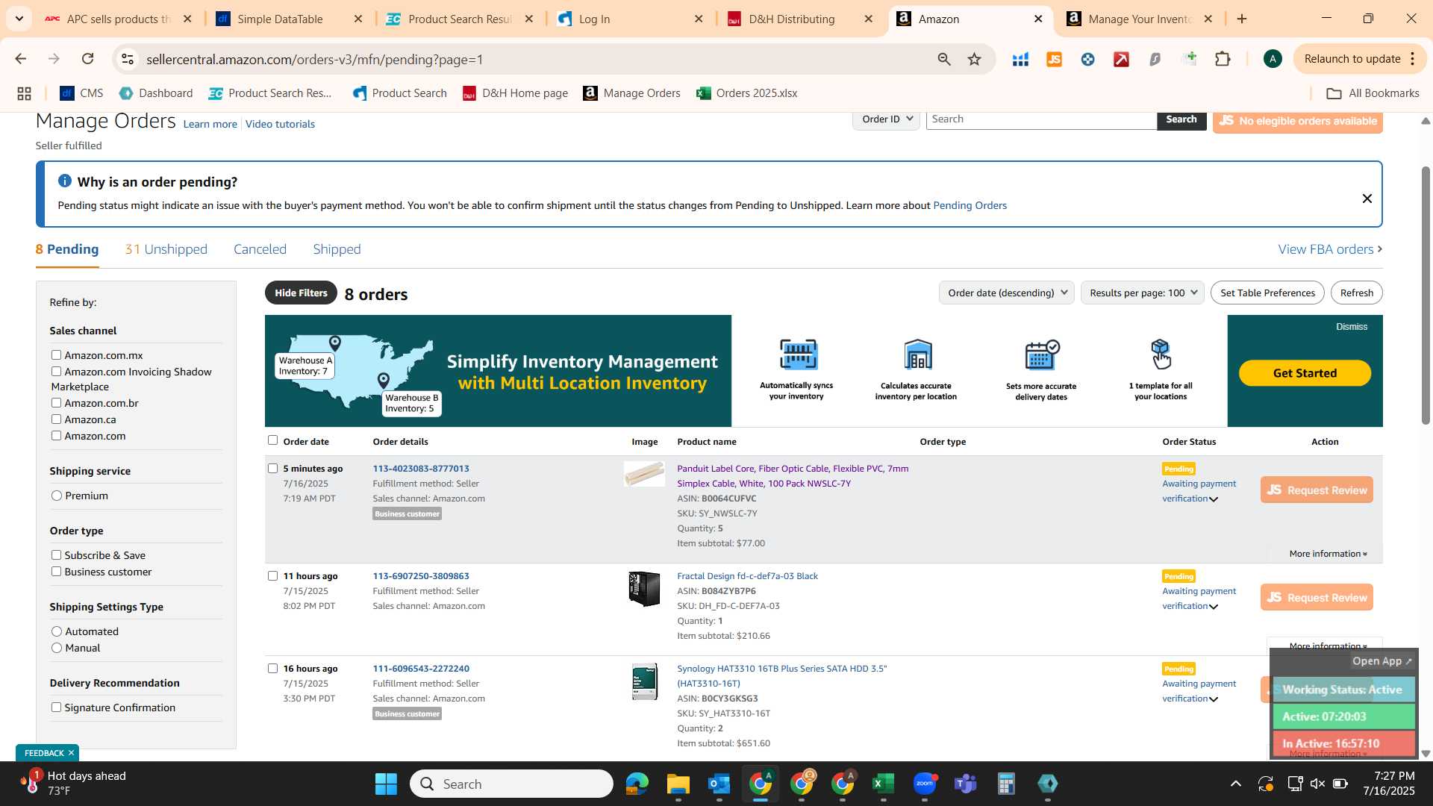Open the Order date (descending) sort dropdown
1433x806 pixels.
(x=1006, y=293)
